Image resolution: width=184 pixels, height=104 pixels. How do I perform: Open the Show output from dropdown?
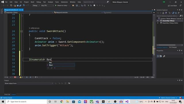[x=35, y=83]
